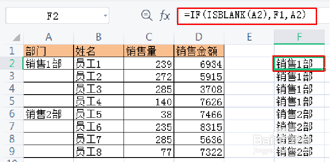Select cell 员工7
Image resolution: width=330 pixels, height=162 pixels.
[99, 139]
